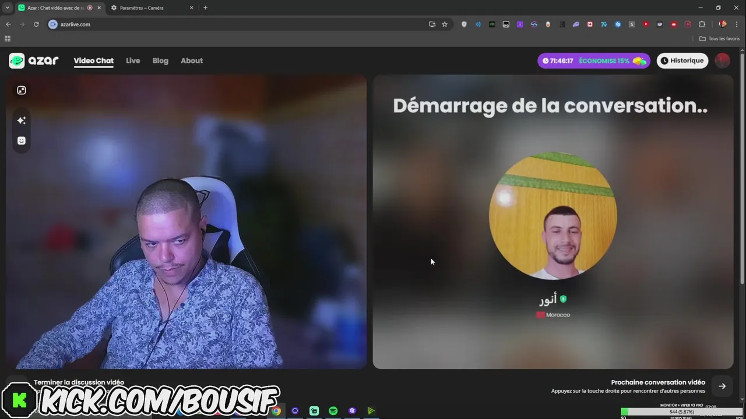Click the $44 (5.87%) goal progress bar
The width and height of the screenshot is (746, 419).
coord(681,412)
